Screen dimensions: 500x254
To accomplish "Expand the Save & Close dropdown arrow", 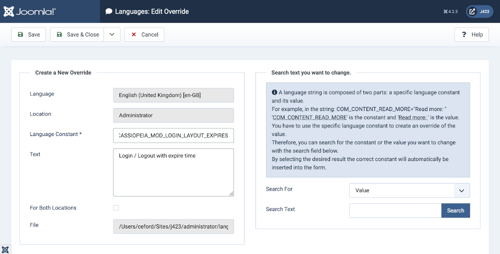I will 112,34.
